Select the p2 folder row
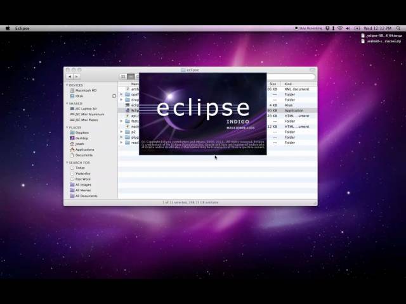Screen dimensions: 406x304 click(218, 132)
